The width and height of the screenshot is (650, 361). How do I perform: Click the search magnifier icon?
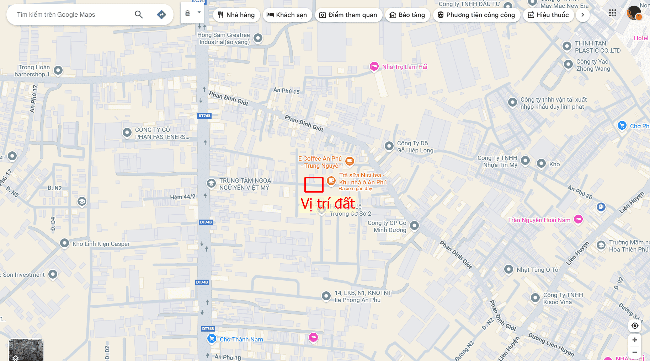[x=139, y=15]
